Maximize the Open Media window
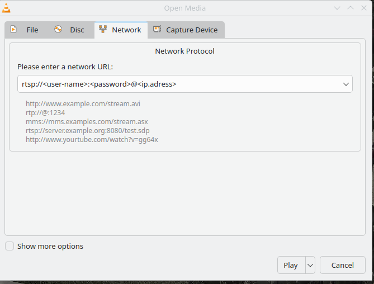This screenshot has height=284, width=374. click(351, 8)
